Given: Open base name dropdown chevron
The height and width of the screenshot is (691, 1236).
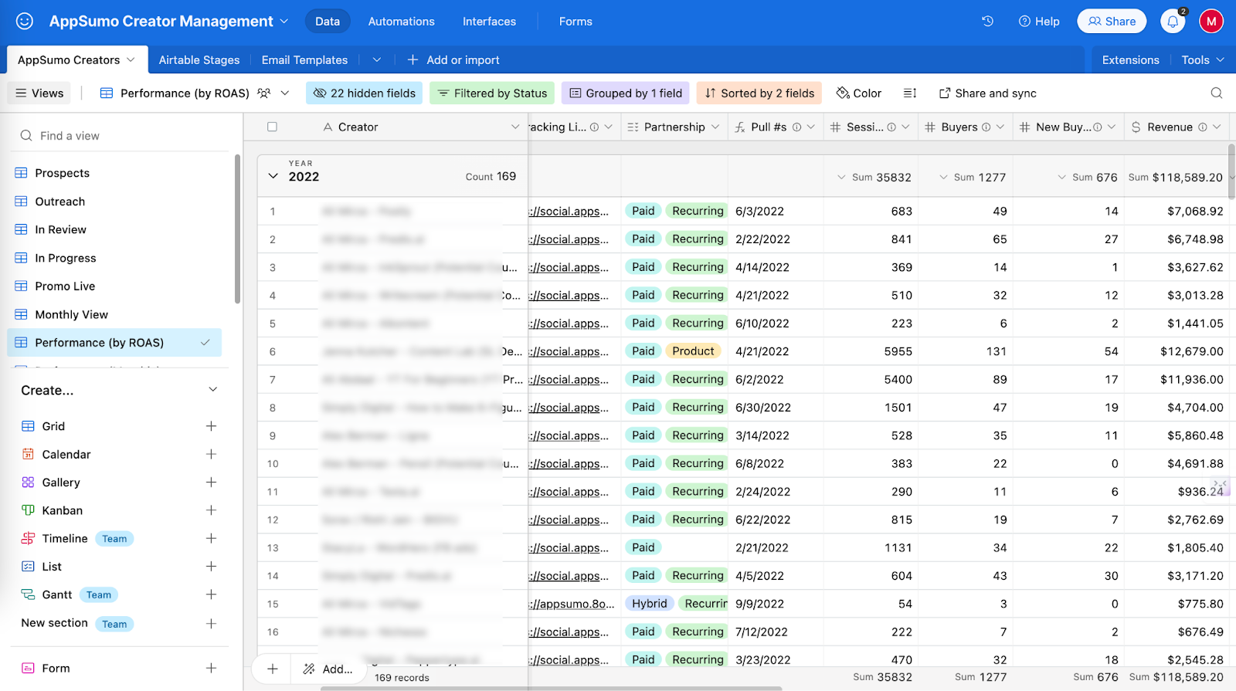Looking at the screenshot, I should (284, 21).
